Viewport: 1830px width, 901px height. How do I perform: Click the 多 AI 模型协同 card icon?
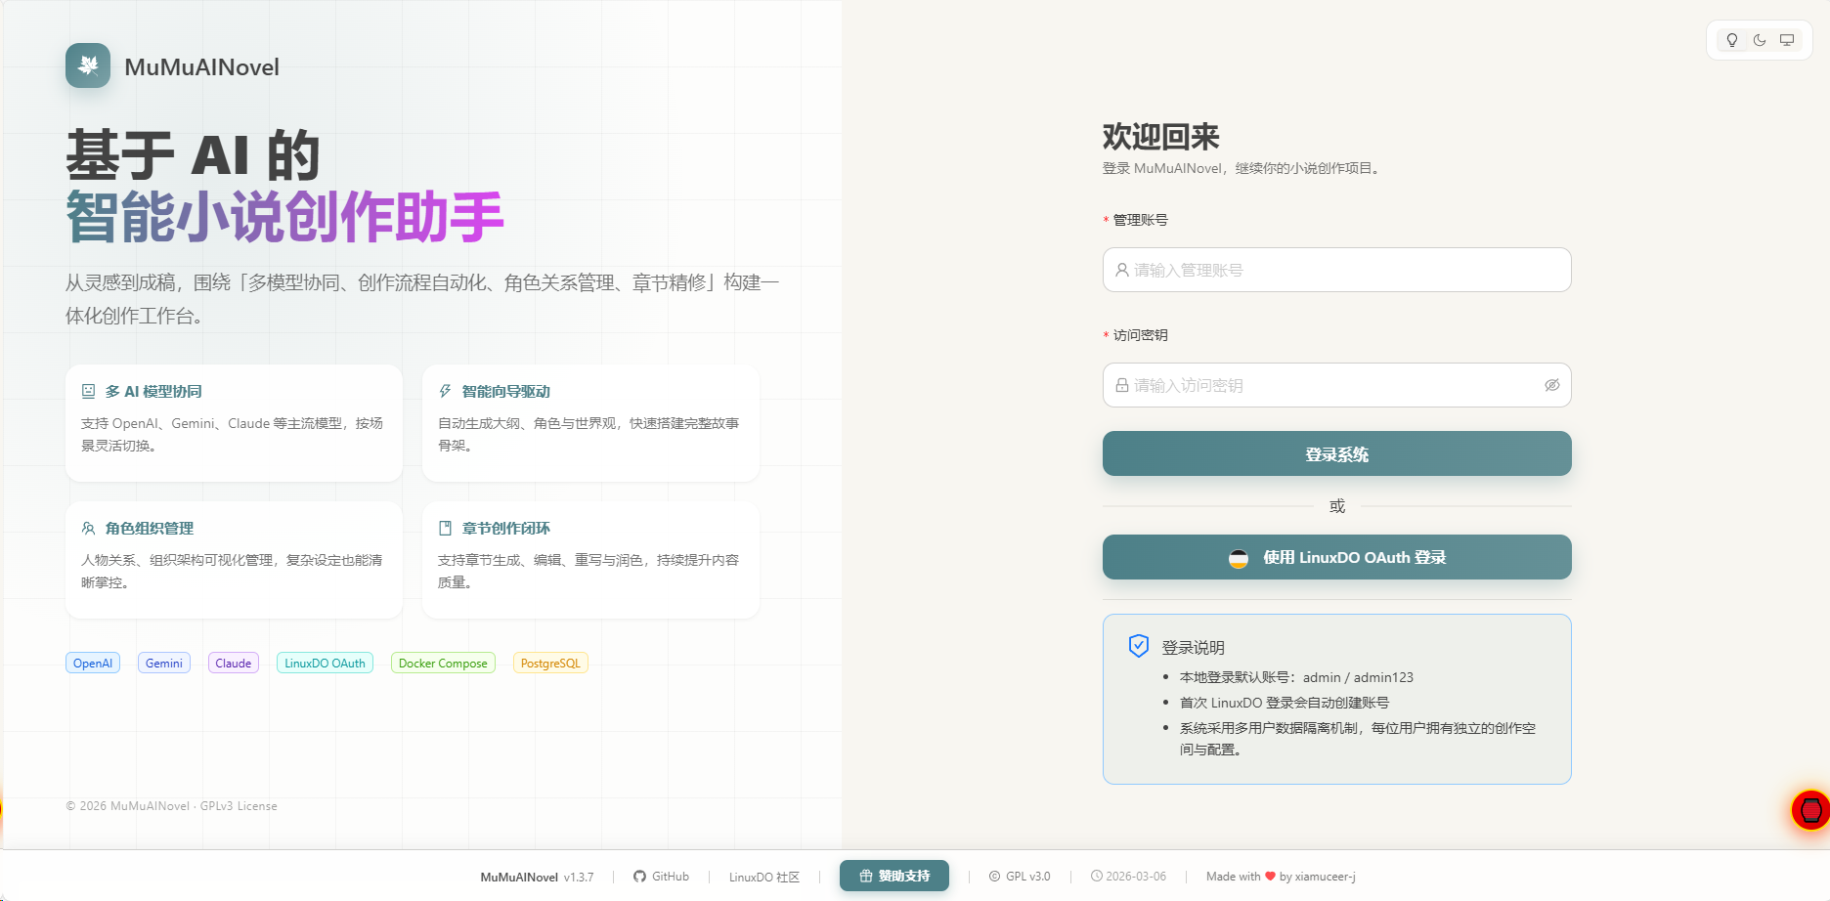[88, 391]
